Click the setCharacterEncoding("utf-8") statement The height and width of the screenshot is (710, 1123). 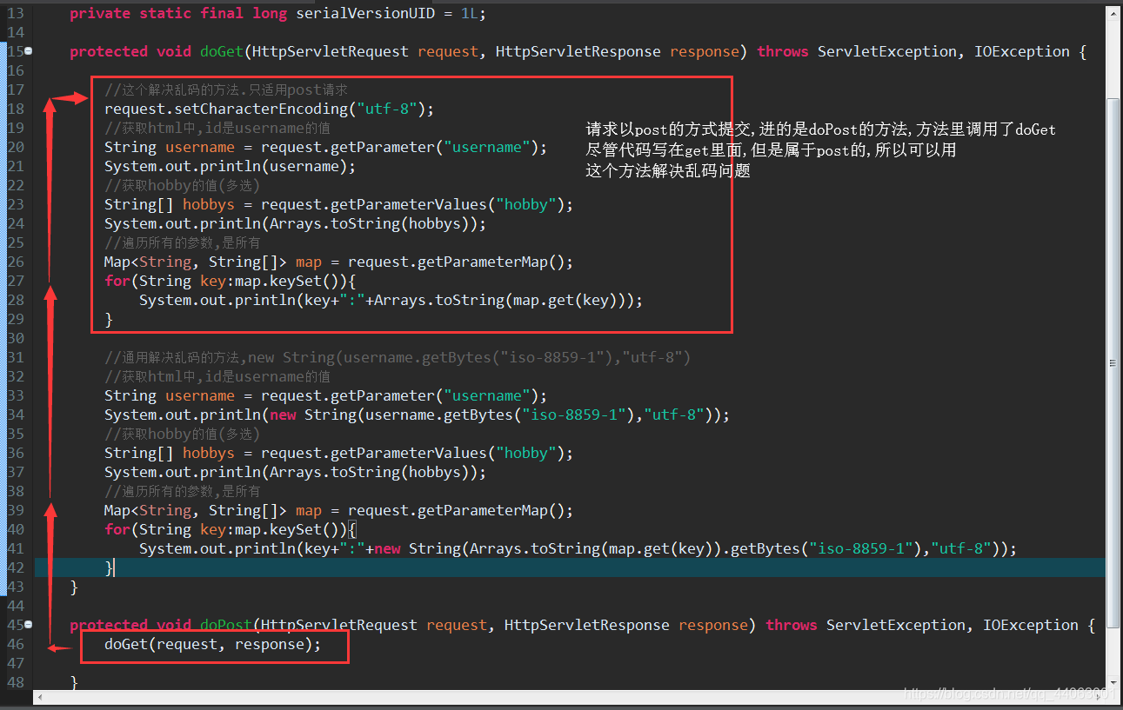coord(269,109)
